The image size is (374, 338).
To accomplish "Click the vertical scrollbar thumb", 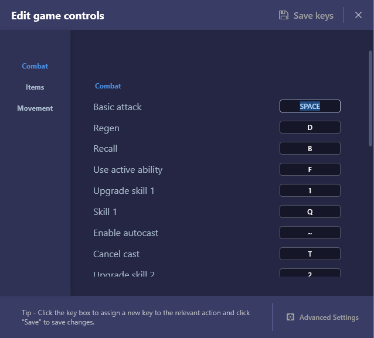I will 370,98.
